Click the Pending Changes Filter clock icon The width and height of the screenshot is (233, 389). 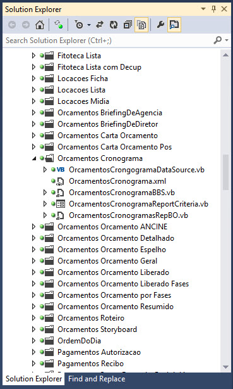click(79, 25)
